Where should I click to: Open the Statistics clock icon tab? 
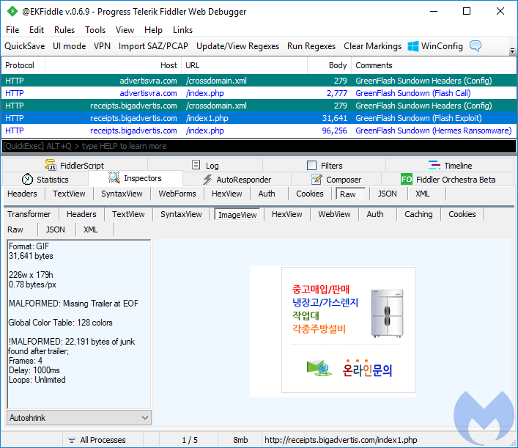(x=27, y=180)
